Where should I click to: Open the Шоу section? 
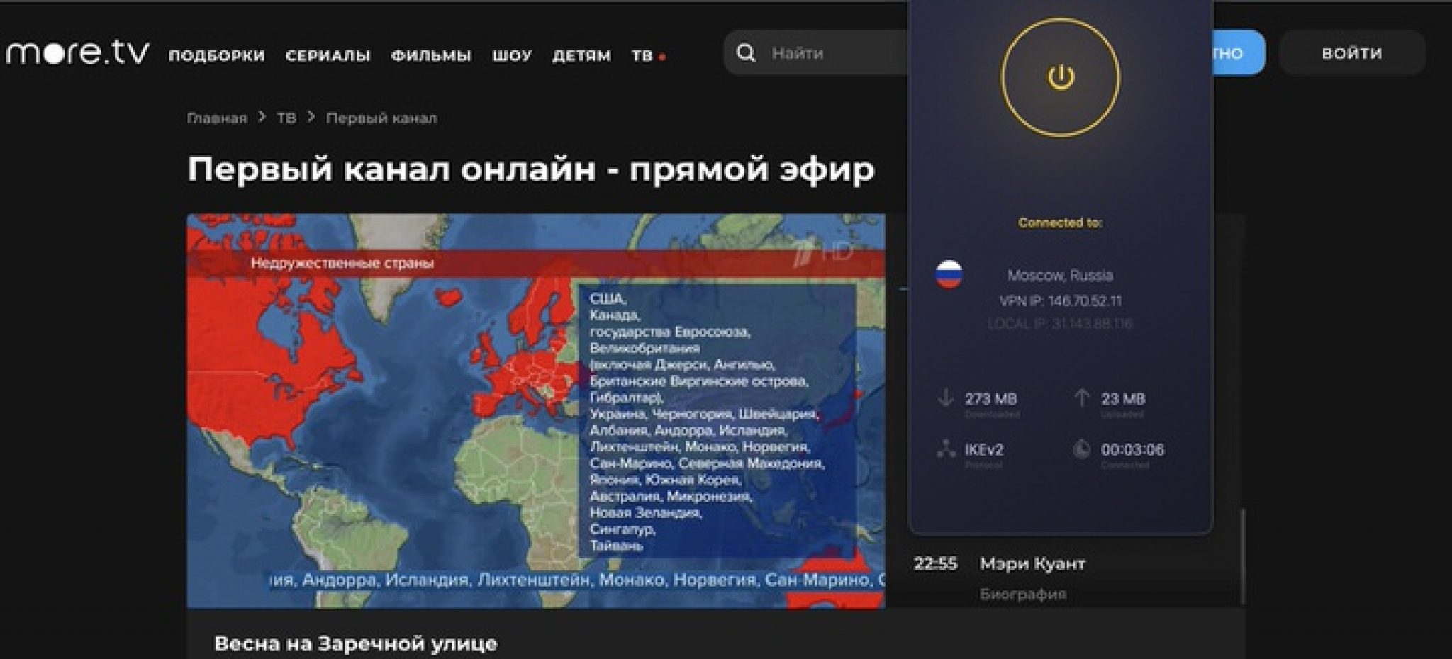(512, 55)
